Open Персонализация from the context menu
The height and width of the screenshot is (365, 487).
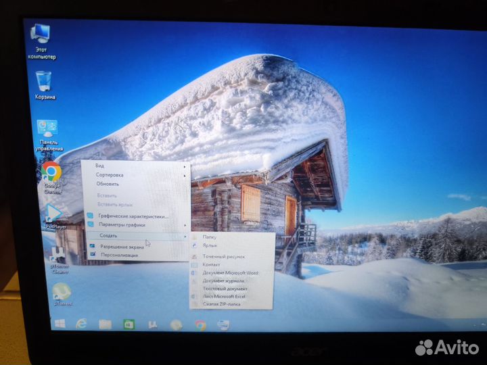click(x=120, y=255)
